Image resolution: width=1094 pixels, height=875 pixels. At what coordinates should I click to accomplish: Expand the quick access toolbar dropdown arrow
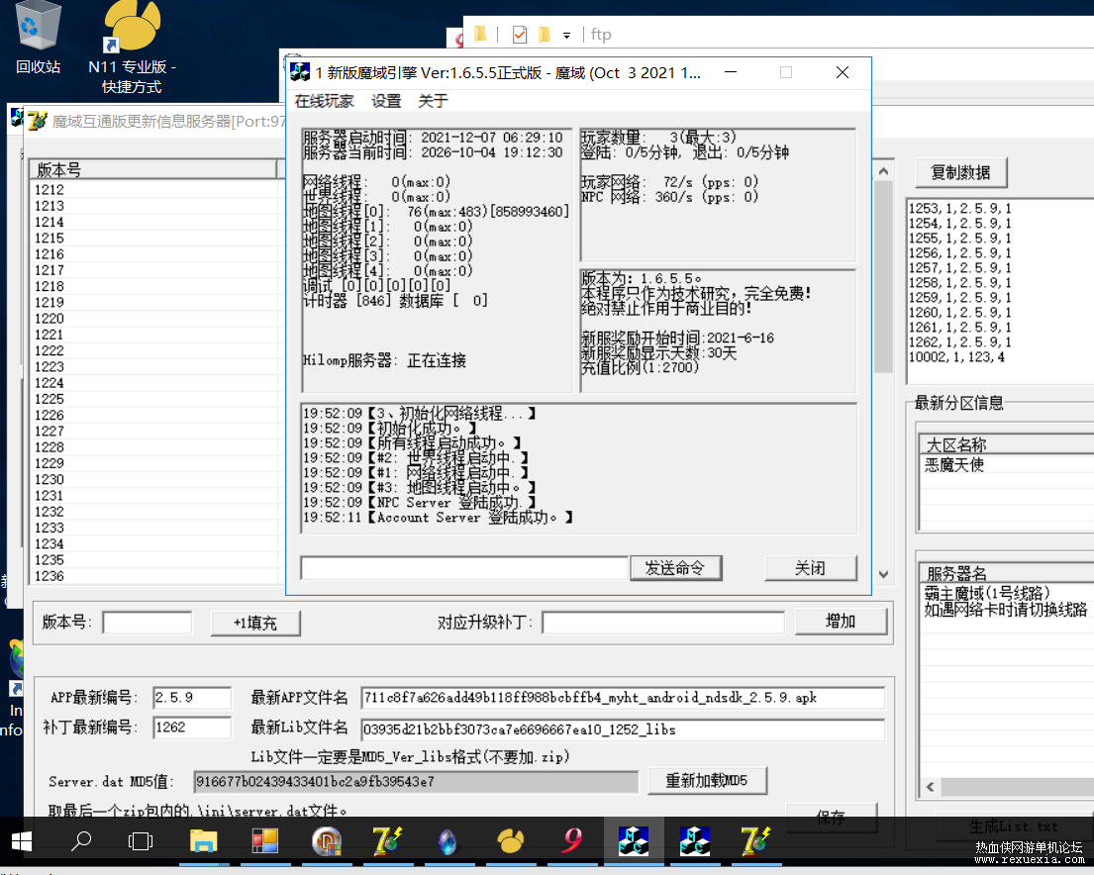point(566,35)
